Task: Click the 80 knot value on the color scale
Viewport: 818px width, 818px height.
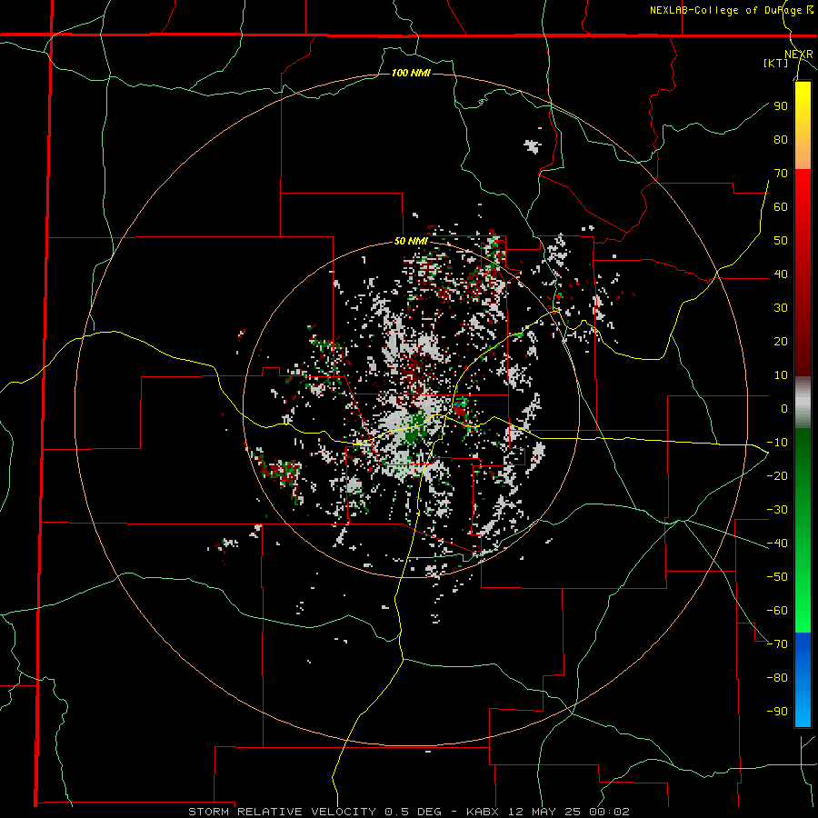Action: click(781, 140)
